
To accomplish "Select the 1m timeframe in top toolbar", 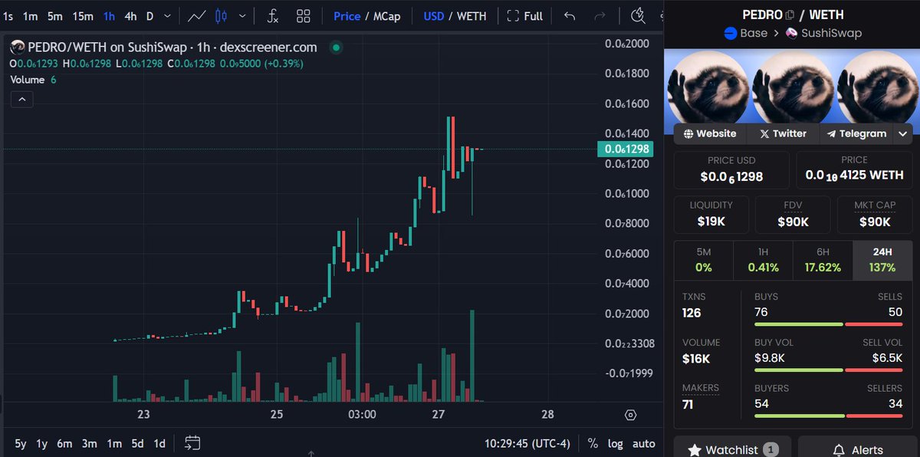I will pyautogui.click(x=31, y=15).
